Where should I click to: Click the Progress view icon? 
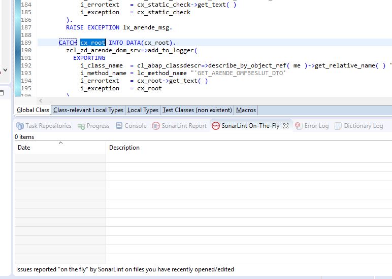pos(81,126)
